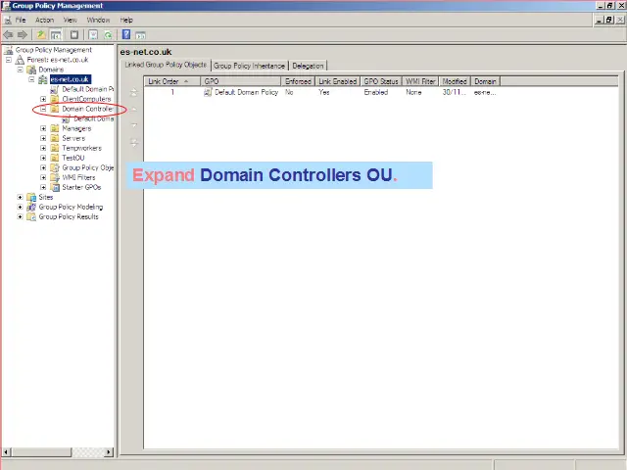627x470 pixels.
Task: Collapse the Domain Controllers OU
Action: click(x=43, y=109)
